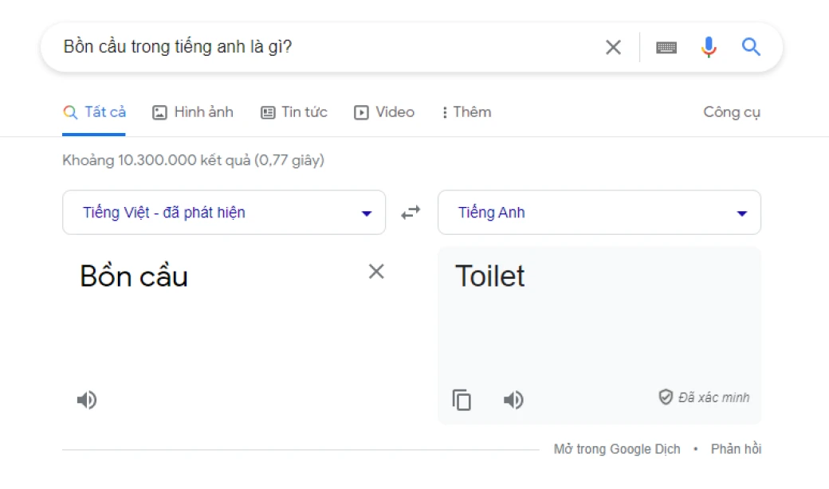Play audio of English translation 'Toilet'

[513, 400]
